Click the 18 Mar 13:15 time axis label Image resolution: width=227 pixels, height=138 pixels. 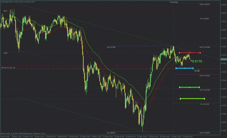click(x=16, y=137)
